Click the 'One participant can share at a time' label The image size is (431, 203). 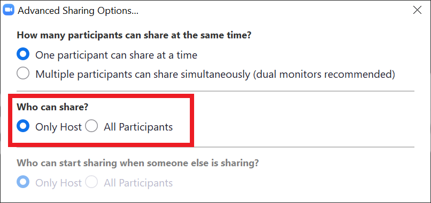click(x=116, y=55)
